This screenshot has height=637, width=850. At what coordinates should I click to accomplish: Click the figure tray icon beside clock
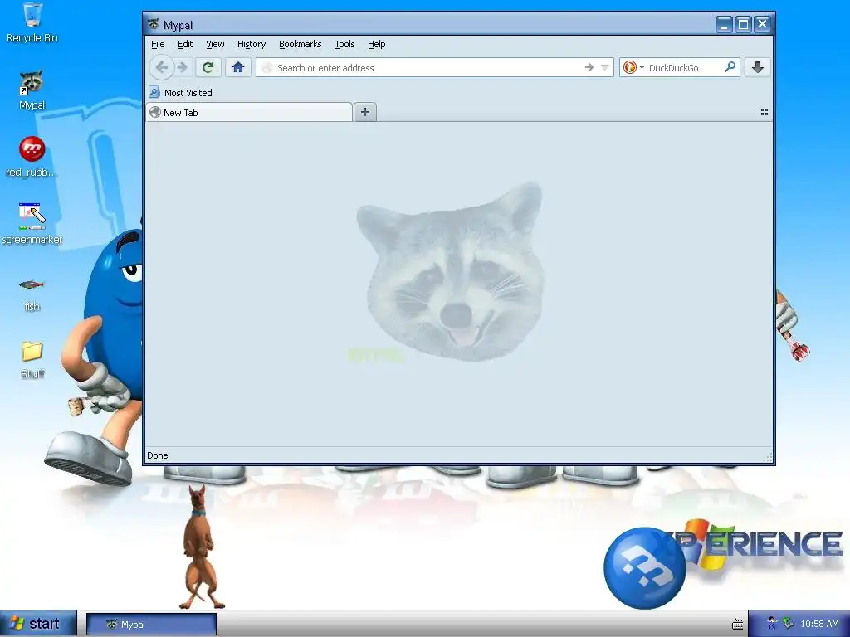(x=771, y=624)
